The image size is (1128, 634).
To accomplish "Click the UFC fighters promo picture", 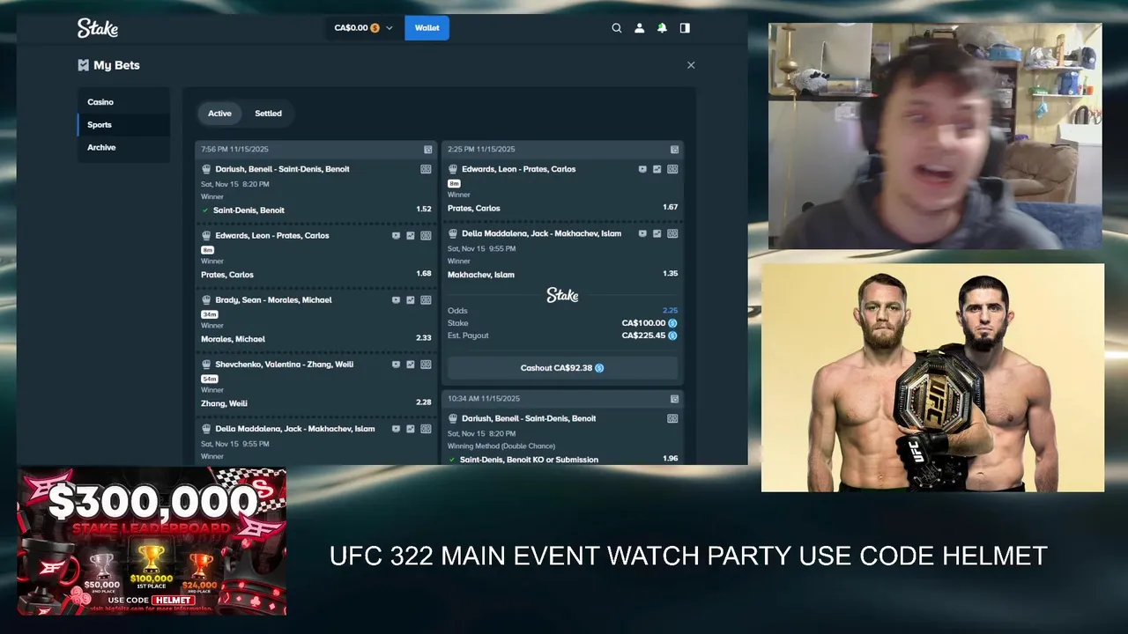I will (932, 378).
